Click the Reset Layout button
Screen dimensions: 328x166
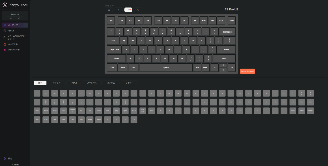(x=247, y=71)
